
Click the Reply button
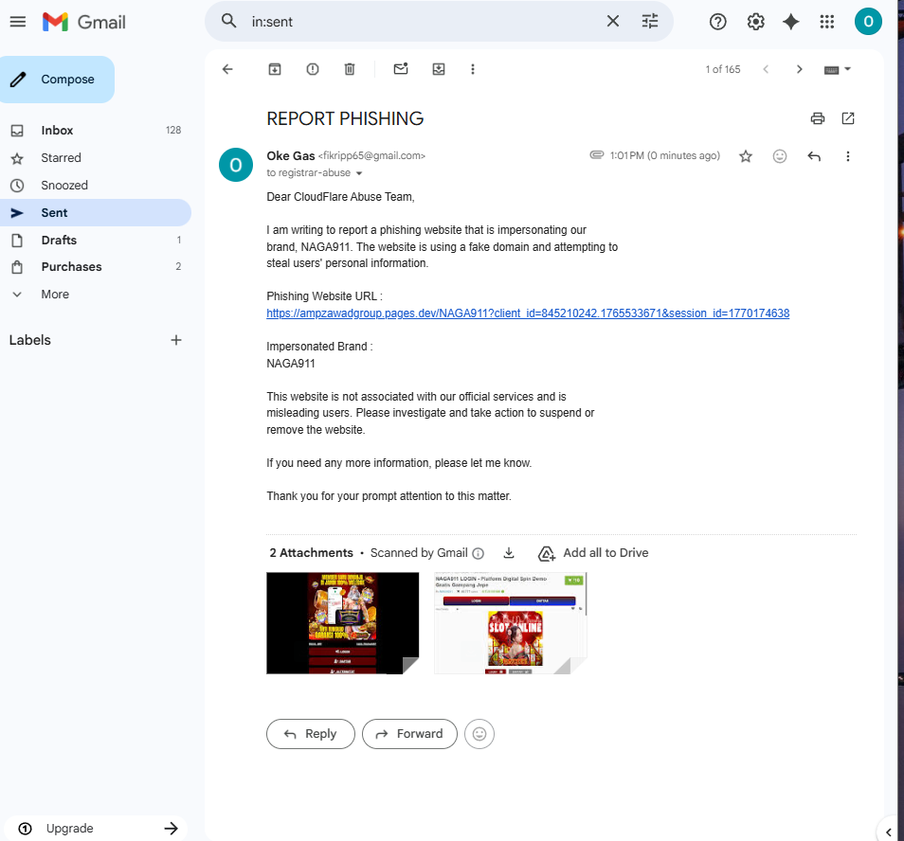311,734
